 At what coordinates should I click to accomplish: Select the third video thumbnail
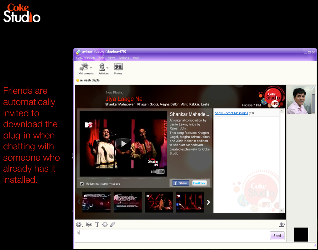coord(159,202)
